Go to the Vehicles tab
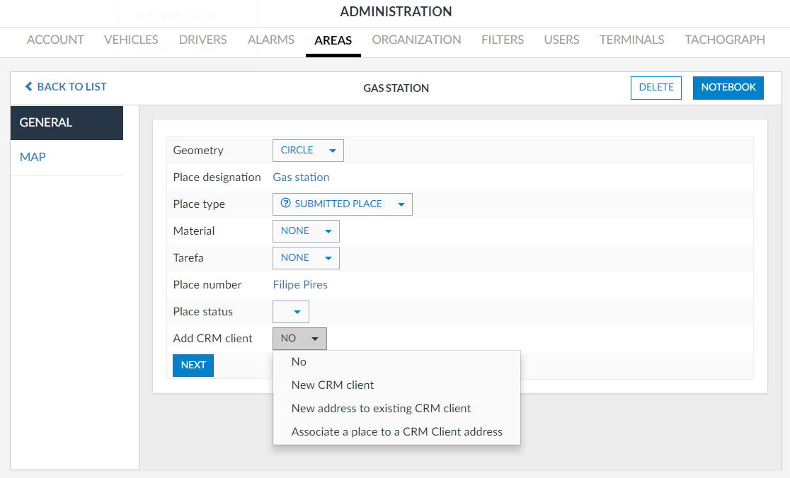The width and height of the screenshot is (790, 478). (131, 40)
